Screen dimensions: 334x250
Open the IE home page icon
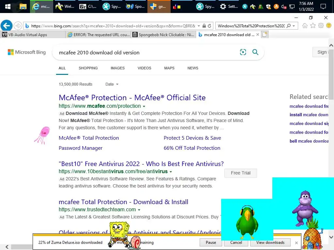tap(305, 26)
